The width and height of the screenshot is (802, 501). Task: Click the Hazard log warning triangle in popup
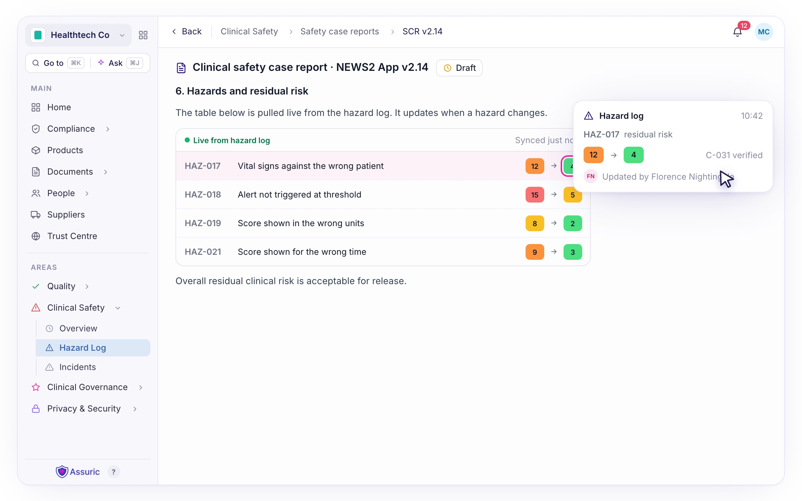tap(589, 116)
